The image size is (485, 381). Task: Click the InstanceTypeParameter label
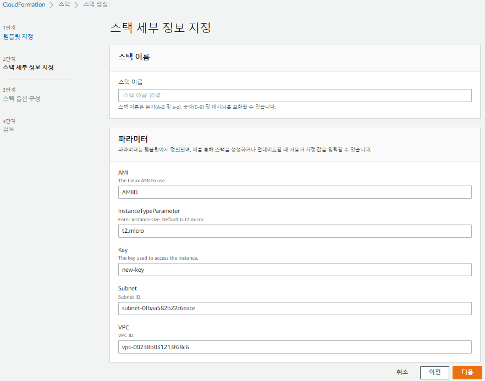click(x=149, y=211)
